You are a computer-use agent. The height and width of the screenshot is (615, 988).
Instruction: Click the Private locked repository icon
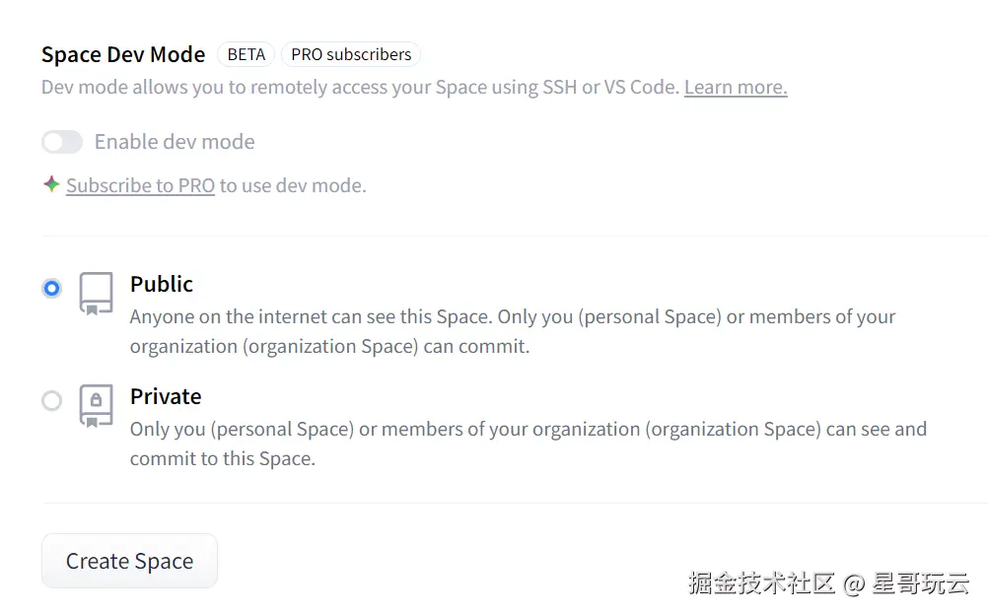coord(96,405)
